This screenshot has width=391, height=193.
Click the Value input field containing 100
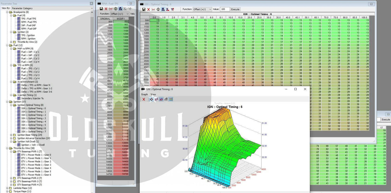(x=224, y=9)
